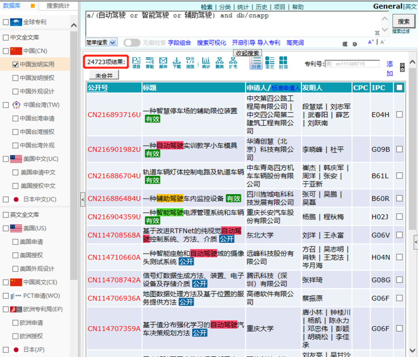
Task: Collapse the left panel with the arrow handle
Action: point(82,200)
